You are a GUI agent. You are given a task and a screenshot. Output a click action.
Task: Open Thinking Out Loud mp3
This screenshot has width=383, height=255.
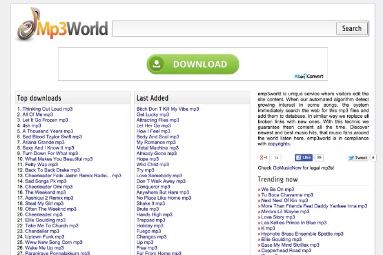(48, 109)
